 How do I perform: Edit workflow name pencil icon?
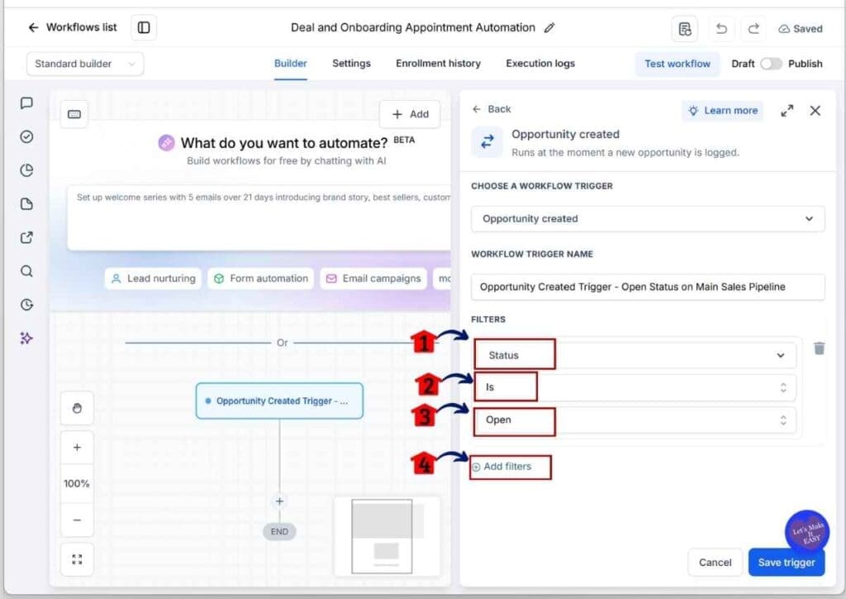(549, 27)
